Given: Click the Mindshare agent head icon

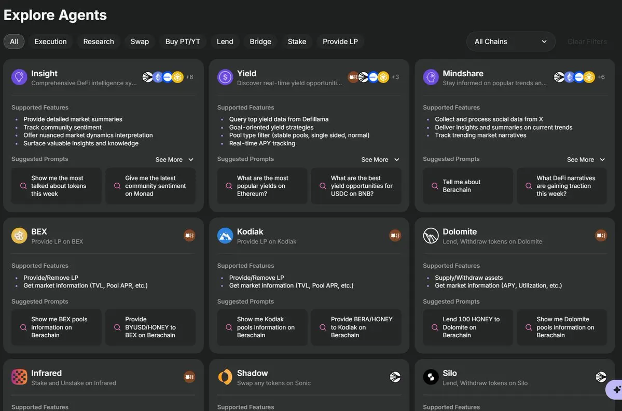Looking at the screenshot, I should coord(431,77).
